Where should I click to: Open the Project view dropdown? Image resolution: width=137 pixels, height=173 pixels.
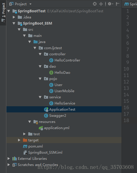point(20,4)
